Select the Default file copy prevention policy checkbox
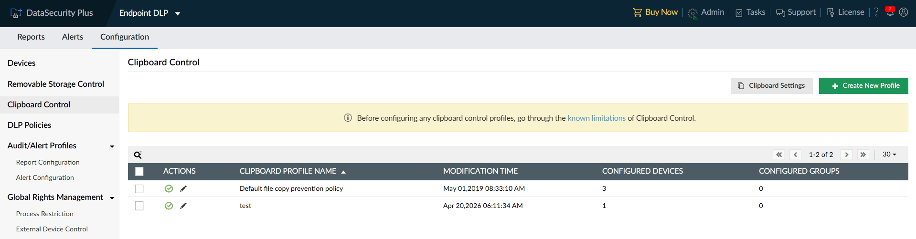The height and width of the screenshot is (239, 916). click(139, 189)
